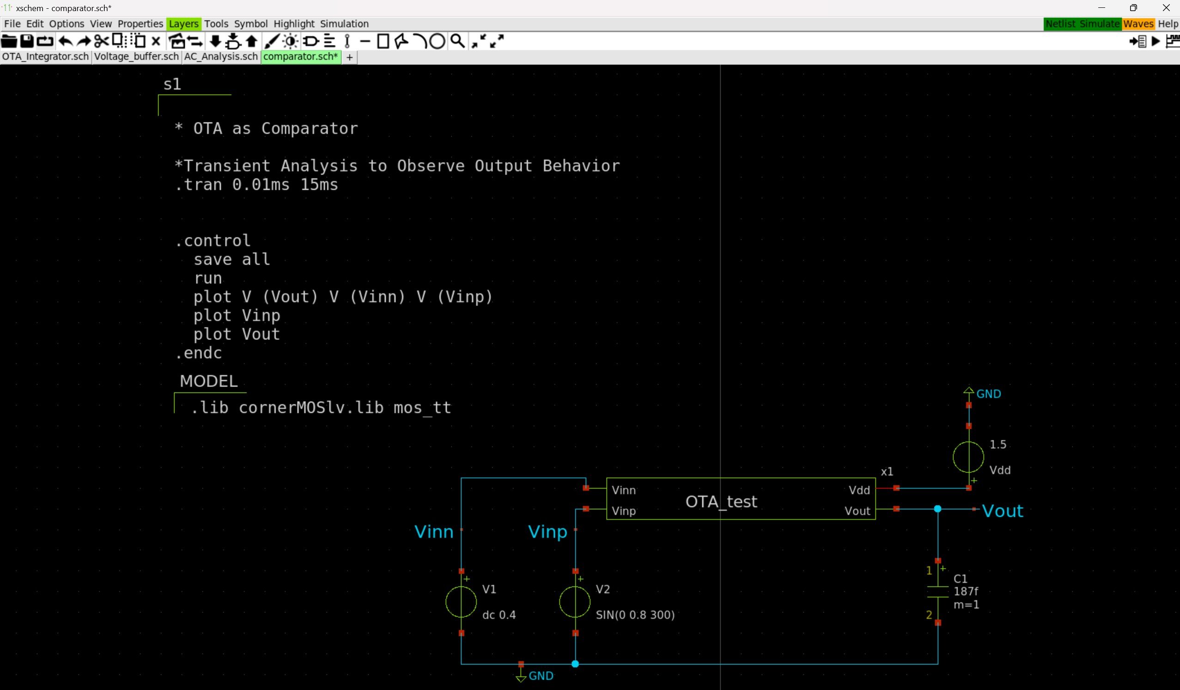Expand the Properties menu

pyautogui.click(x=140, y=24)
